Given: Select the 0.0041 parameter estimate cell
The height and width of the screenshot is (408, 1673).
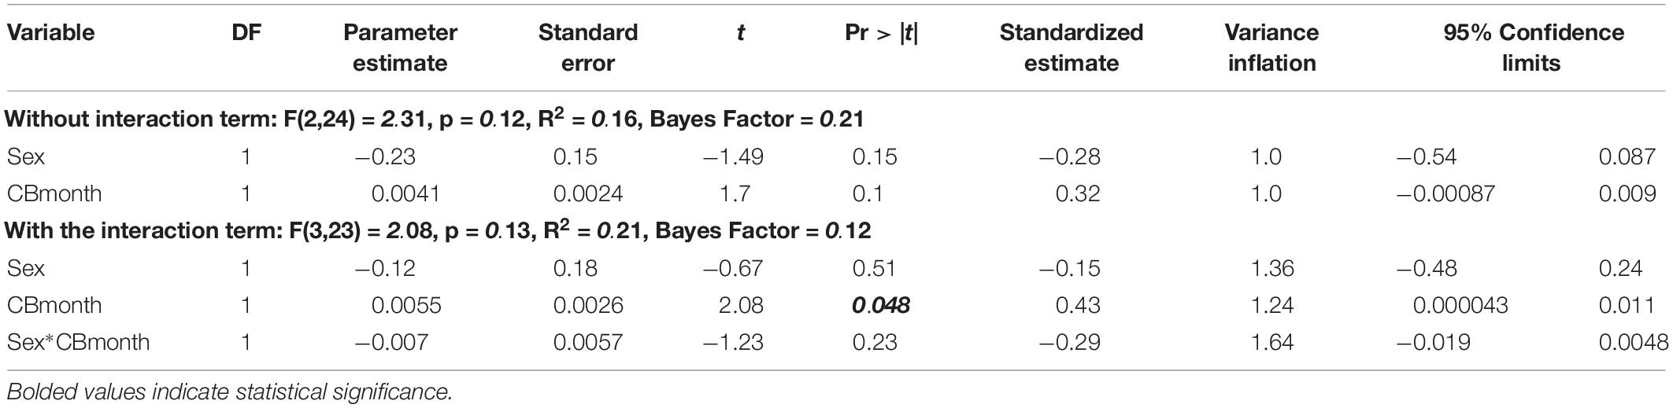Looking at the screenshot, I should point(405,193).
